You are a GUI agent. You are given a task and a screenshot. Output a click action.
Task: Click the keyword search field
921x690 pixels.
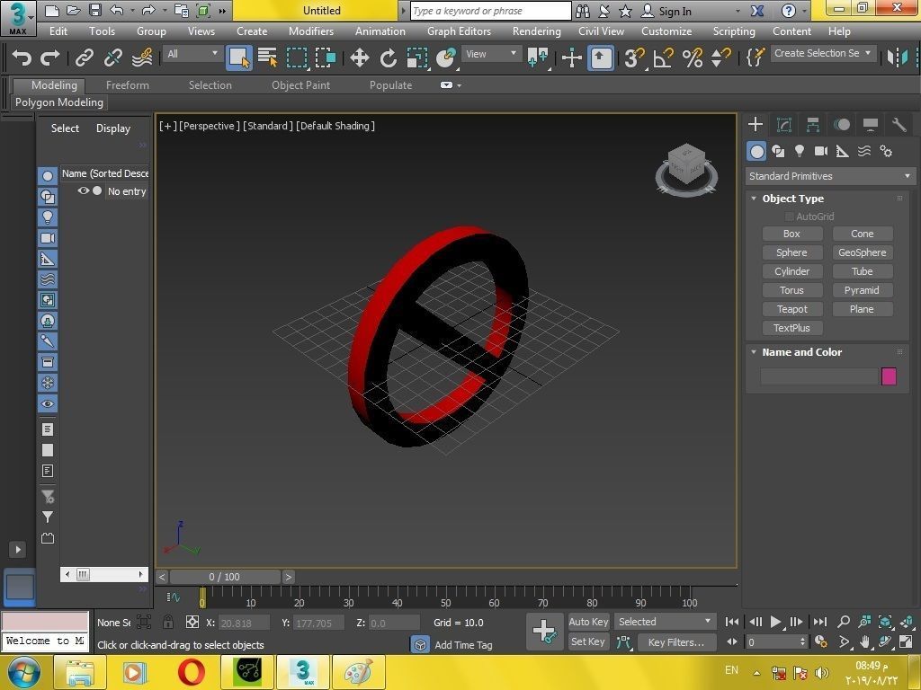click(x=490, y=11)
